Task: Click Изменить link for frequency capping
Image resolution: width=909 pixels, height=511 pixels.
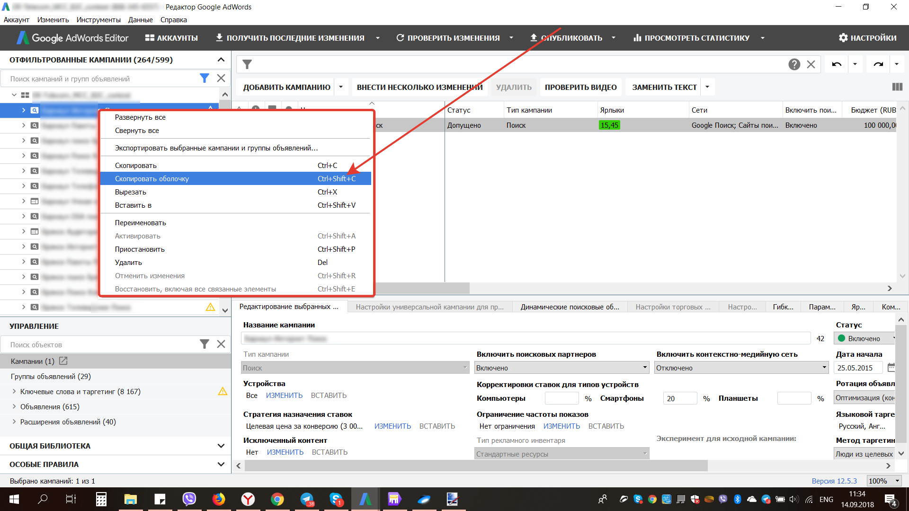Action: [x=561, y=426]
